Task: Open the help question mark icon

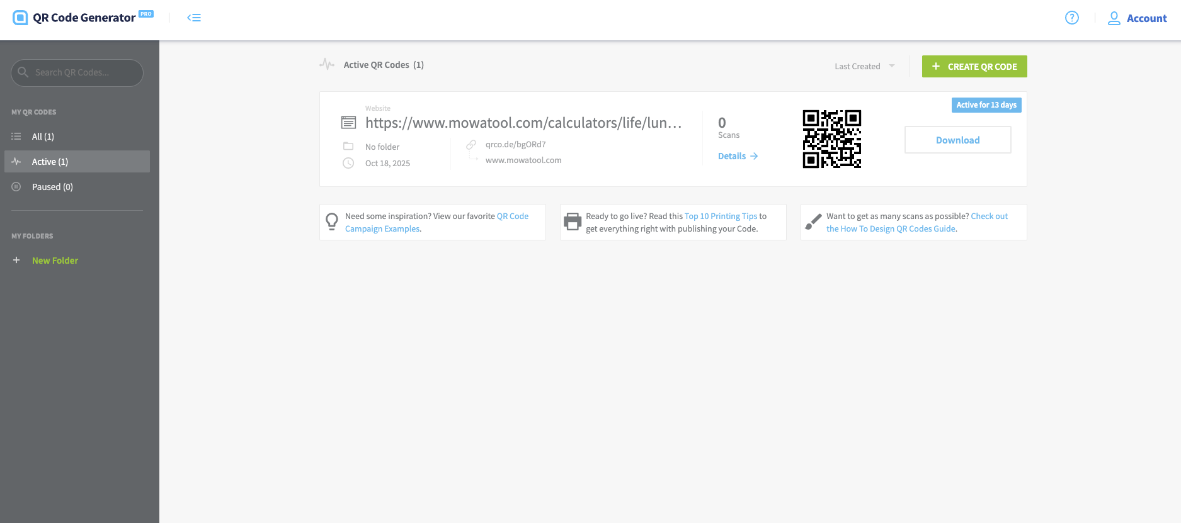Action: (1071, 18)
